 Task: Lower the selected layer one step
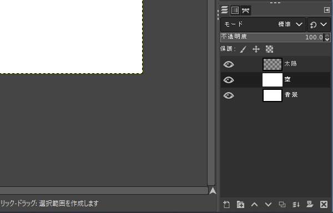pos(268,205)
